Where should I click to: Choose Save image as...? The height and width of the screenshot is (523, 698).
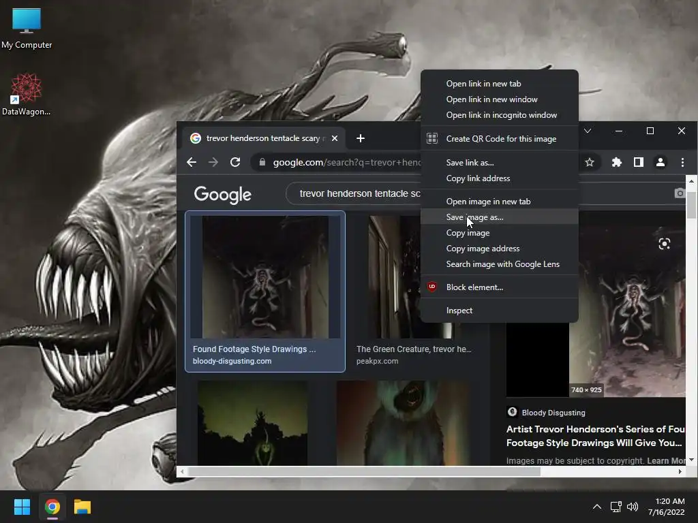(x=500, y=217)
